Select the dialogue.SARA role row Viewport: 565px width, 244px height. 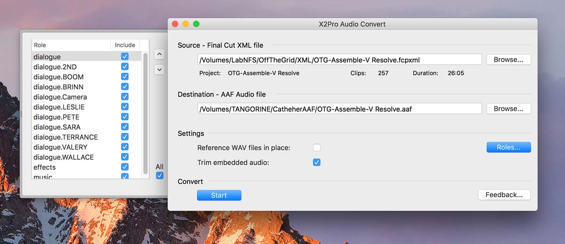pyautogui.click(x=86, y=127)
